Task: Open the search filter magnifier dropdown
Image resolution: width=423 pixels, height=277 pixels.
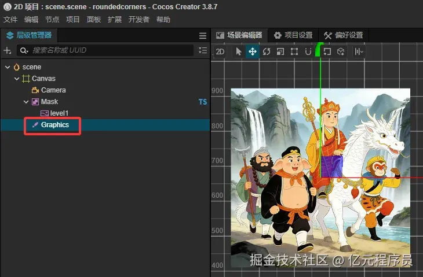Action: [x=24, y=50]
